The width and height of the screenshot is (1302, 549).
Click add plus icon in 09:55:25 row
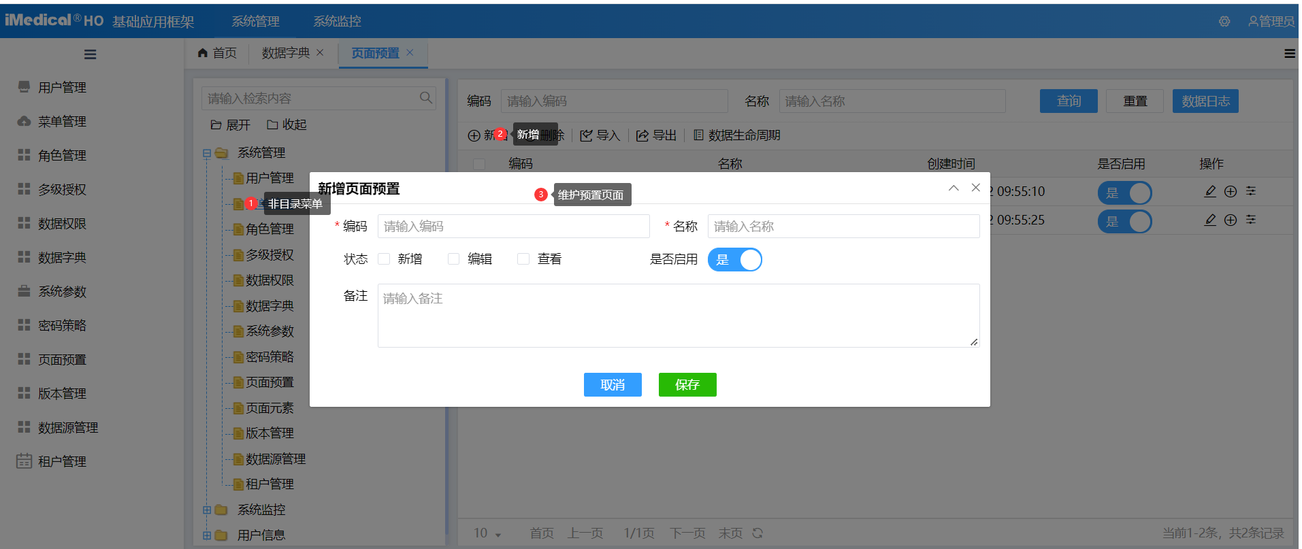(x=1231, y=220)
